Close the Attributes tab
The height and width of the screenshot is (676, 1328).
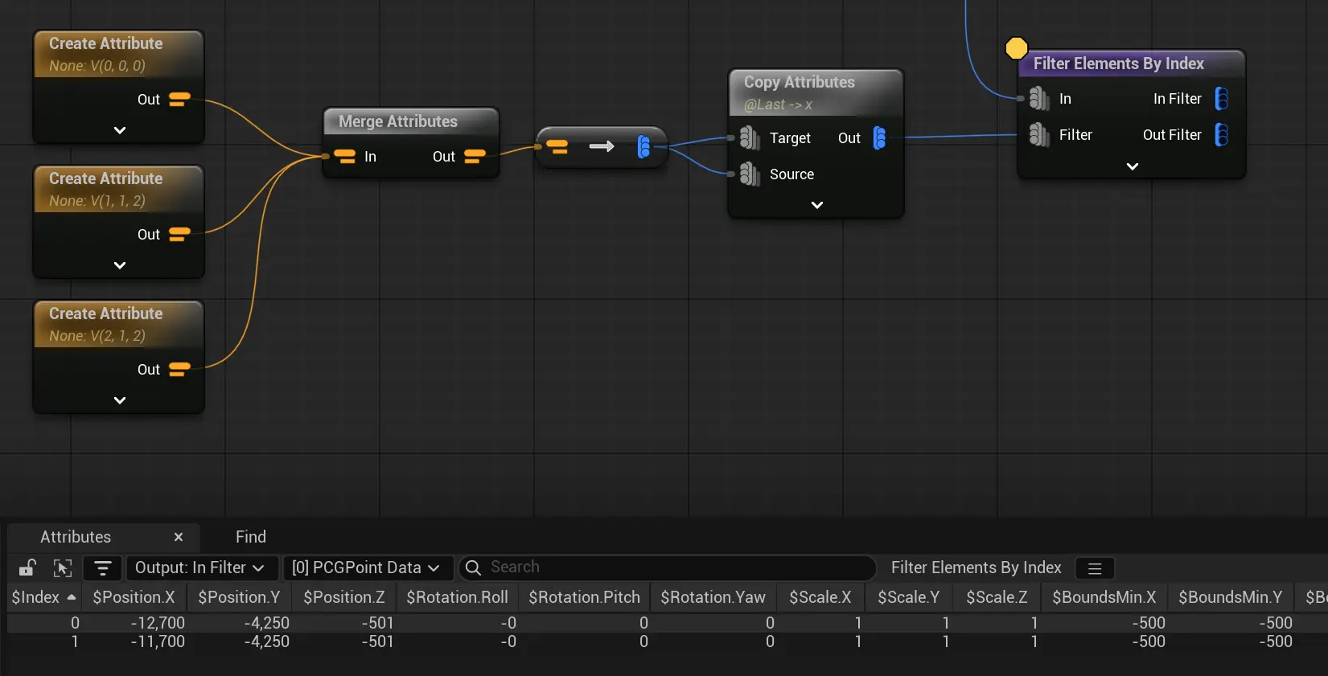(179, 537)
